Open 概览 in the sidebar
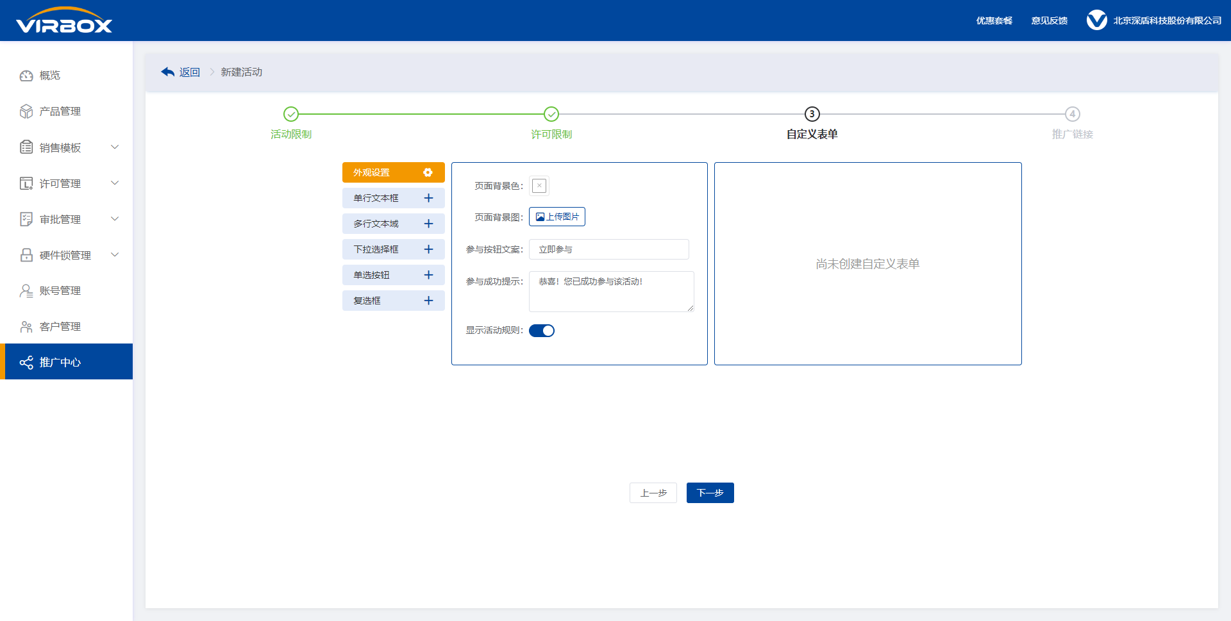Viewport: 1231px width, 621px height. 67,76
